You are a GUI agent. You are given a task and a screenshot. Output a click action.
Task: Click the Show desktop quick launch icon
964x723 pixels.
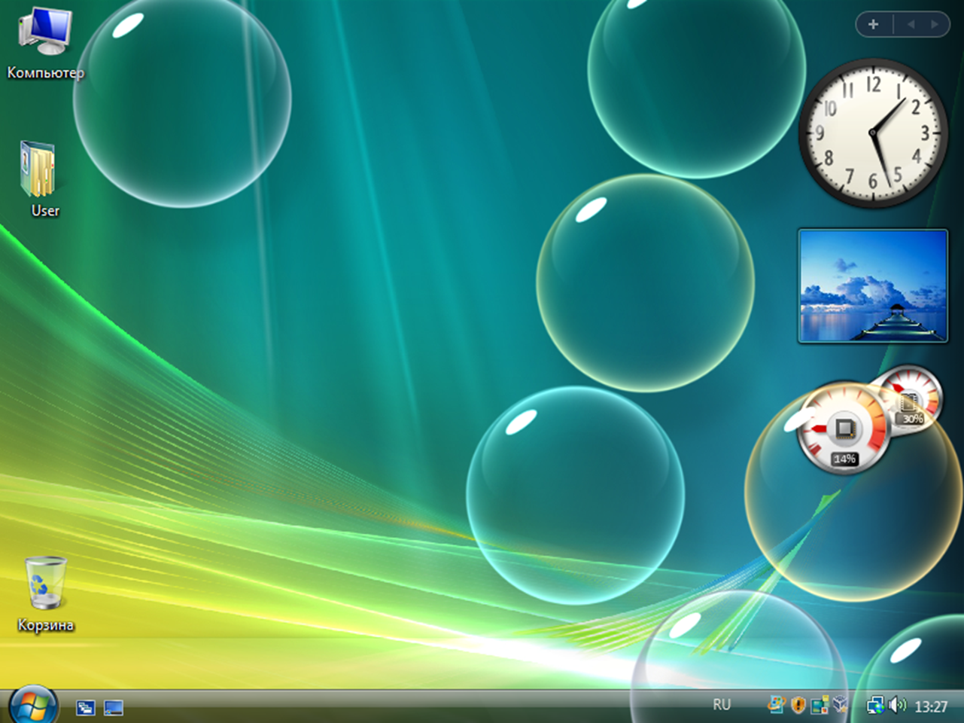(114, 707)
